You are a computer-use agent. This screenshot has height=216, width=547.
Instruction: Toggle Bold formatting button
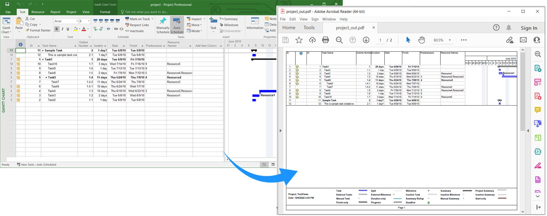pyautogui.click(x=56, y=29)
